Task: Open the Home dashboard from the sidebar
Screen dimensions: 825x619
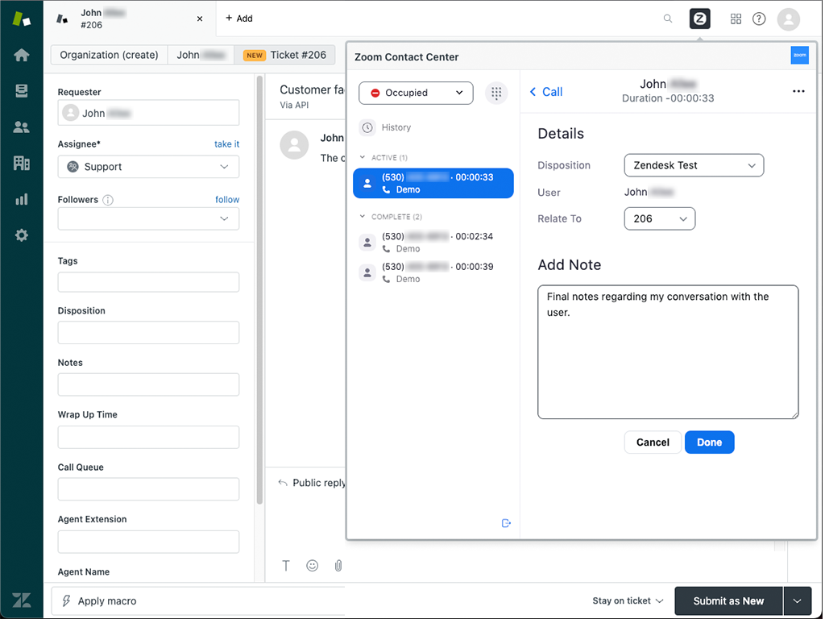Action: [22, 55]
